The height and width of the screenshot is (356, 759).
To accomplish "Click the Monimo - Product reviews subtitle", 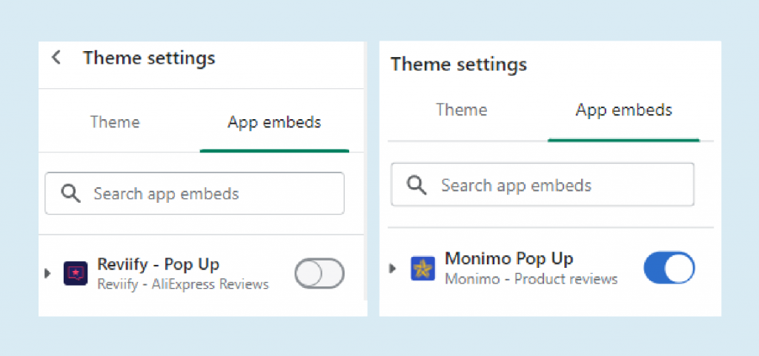I will click(531, 279).
